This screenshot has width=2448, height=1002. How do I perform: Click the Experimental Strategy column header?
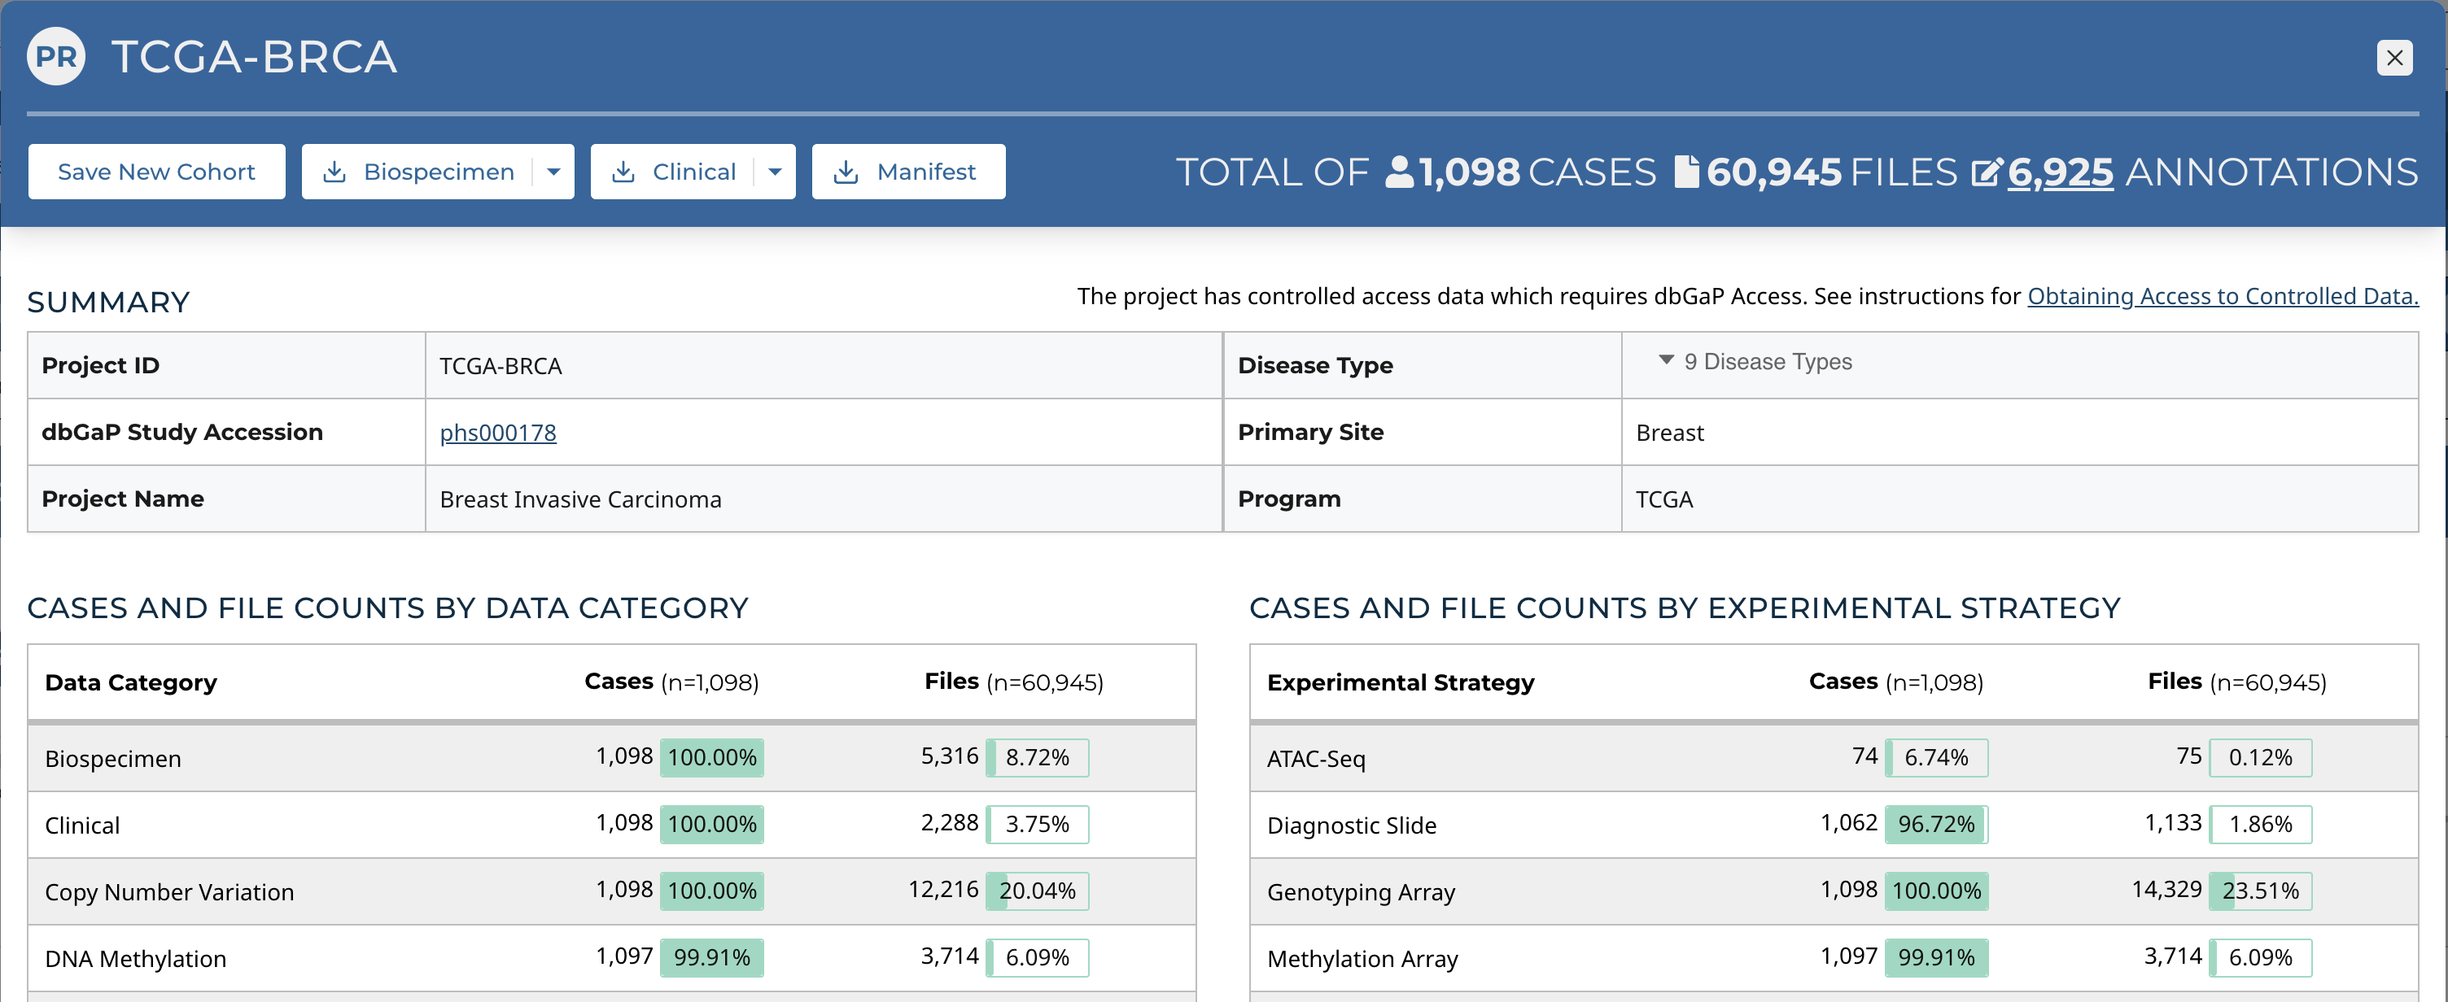tap(1400, 683)
